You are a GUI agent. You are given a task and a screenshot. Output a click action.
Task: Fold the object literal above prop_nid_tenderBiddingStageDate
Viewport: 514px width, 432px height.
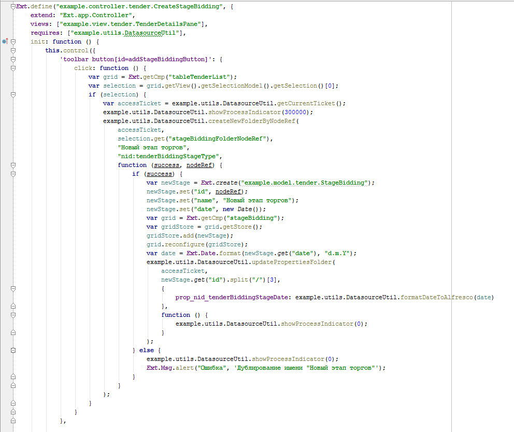tap(13, 289)
